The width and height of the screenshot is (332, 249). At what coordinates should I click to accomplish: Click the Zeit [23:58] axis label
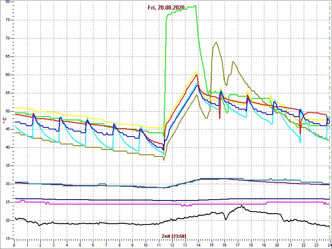click(174, 236)
